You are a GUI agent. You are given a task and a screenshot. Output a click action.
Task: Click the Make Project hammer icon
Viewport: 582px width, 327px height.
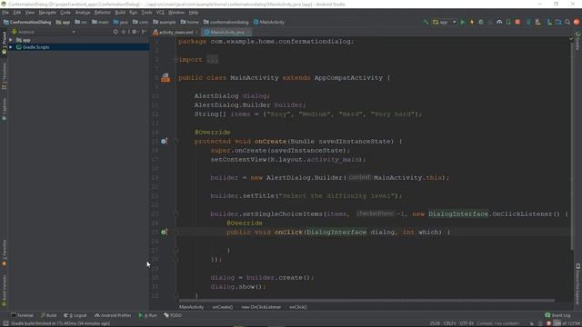(x=426, y=22)
